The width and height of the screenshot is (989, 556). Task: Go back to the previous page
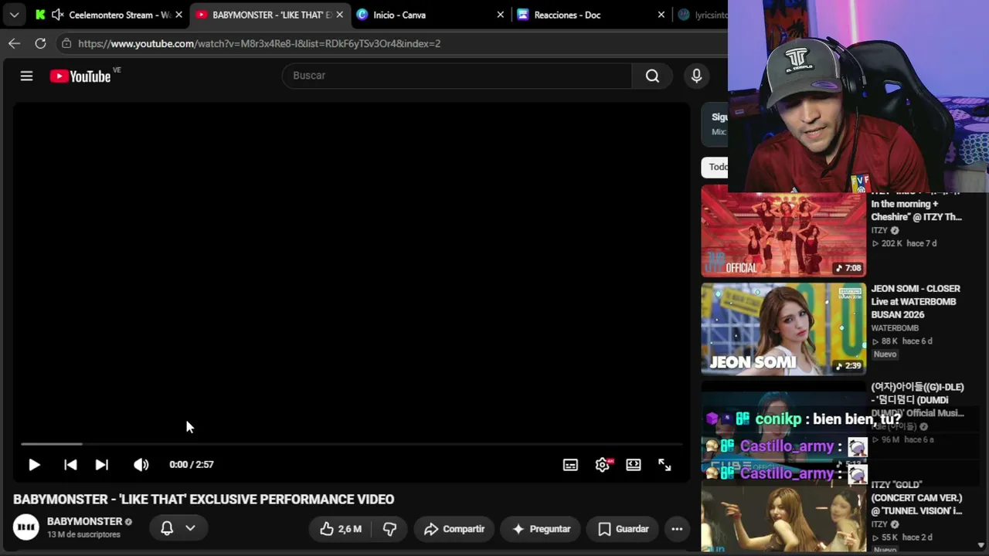click(x=14, y=43)
